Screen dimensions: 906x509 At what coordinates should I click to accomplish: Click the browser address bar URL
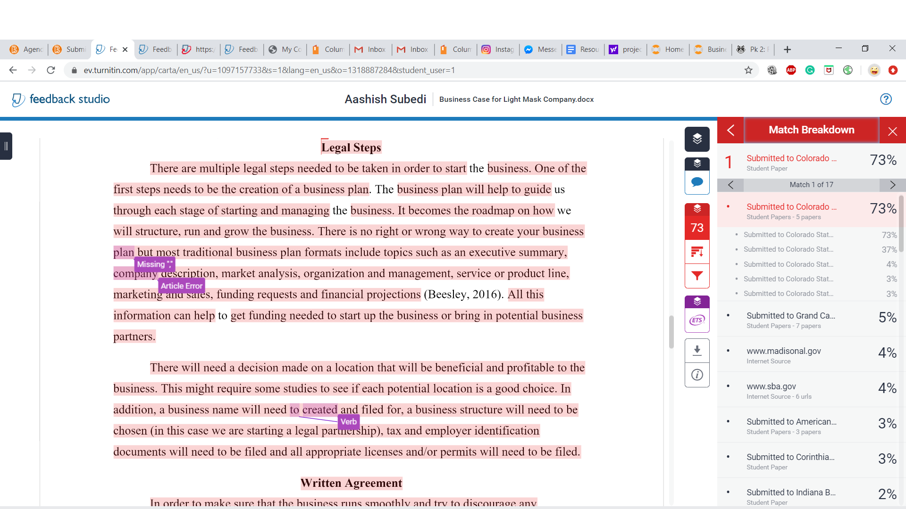(269, 70)
